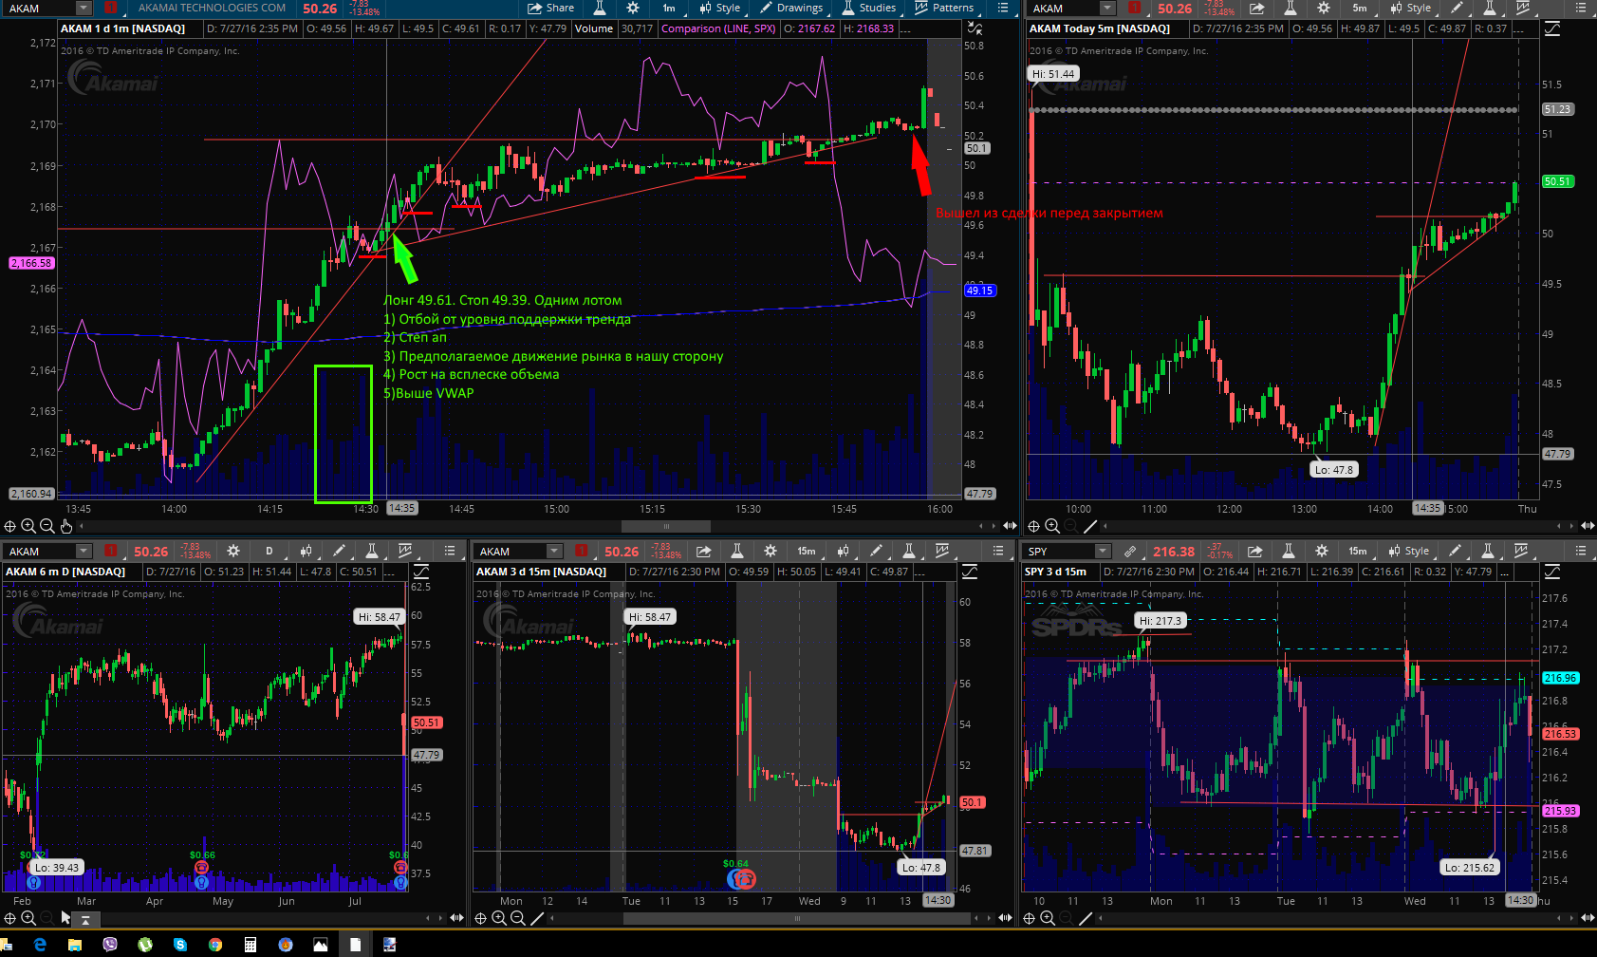Open Internet Explorer from taskbar

pos(40,945)
